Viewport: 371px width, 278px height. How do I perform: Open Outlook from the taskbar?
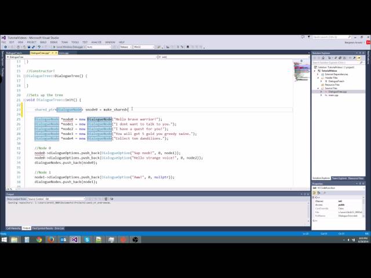point(63,240)
